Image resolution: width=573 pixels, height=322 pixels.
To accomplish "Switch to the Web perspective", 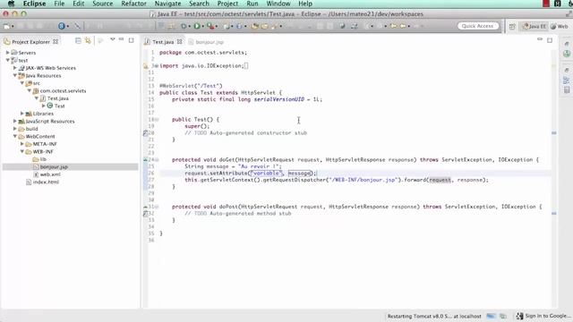I will pyautogui.click(x=560, y=26).
